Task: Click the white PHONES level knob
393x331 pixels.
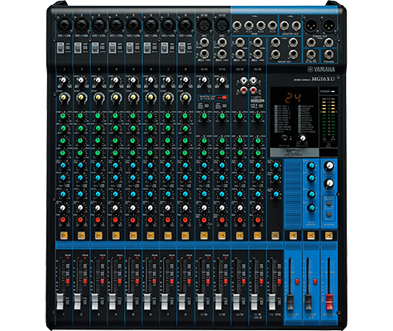Action: [329, 183]
